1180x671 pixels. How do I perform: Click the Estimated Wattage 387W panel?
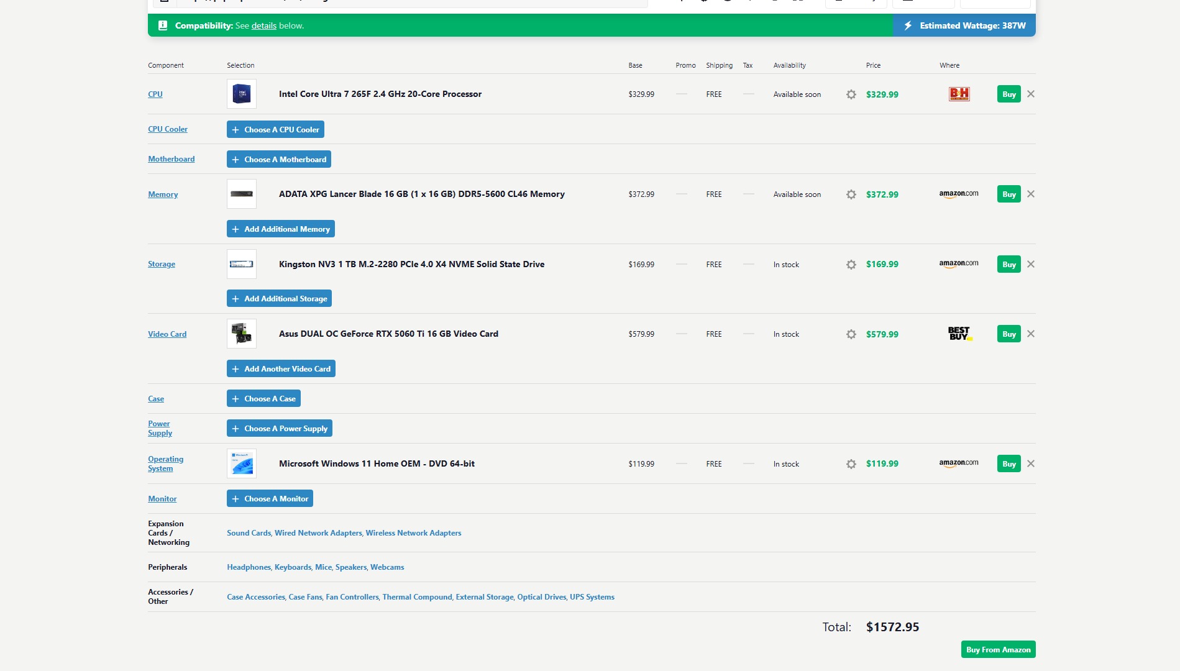coord(964,25)
